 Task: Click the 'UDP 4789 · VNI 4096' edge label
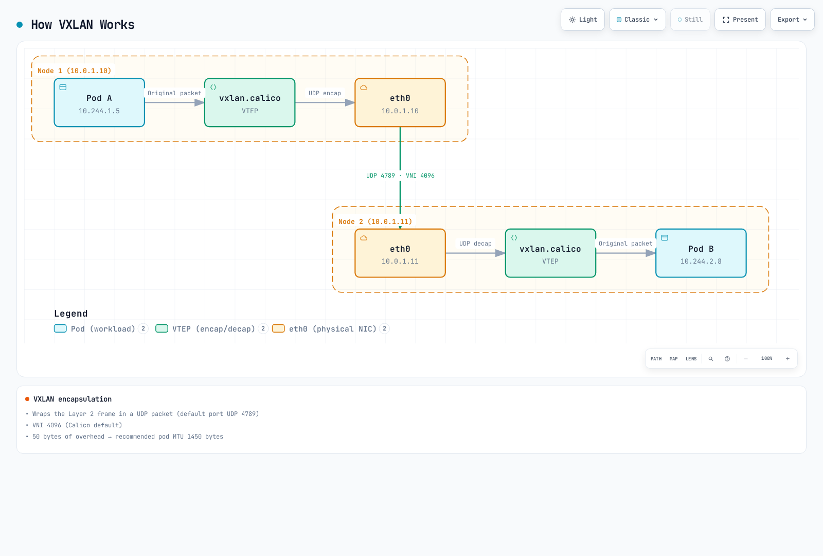pyautogui.click(x=400, y=176)
